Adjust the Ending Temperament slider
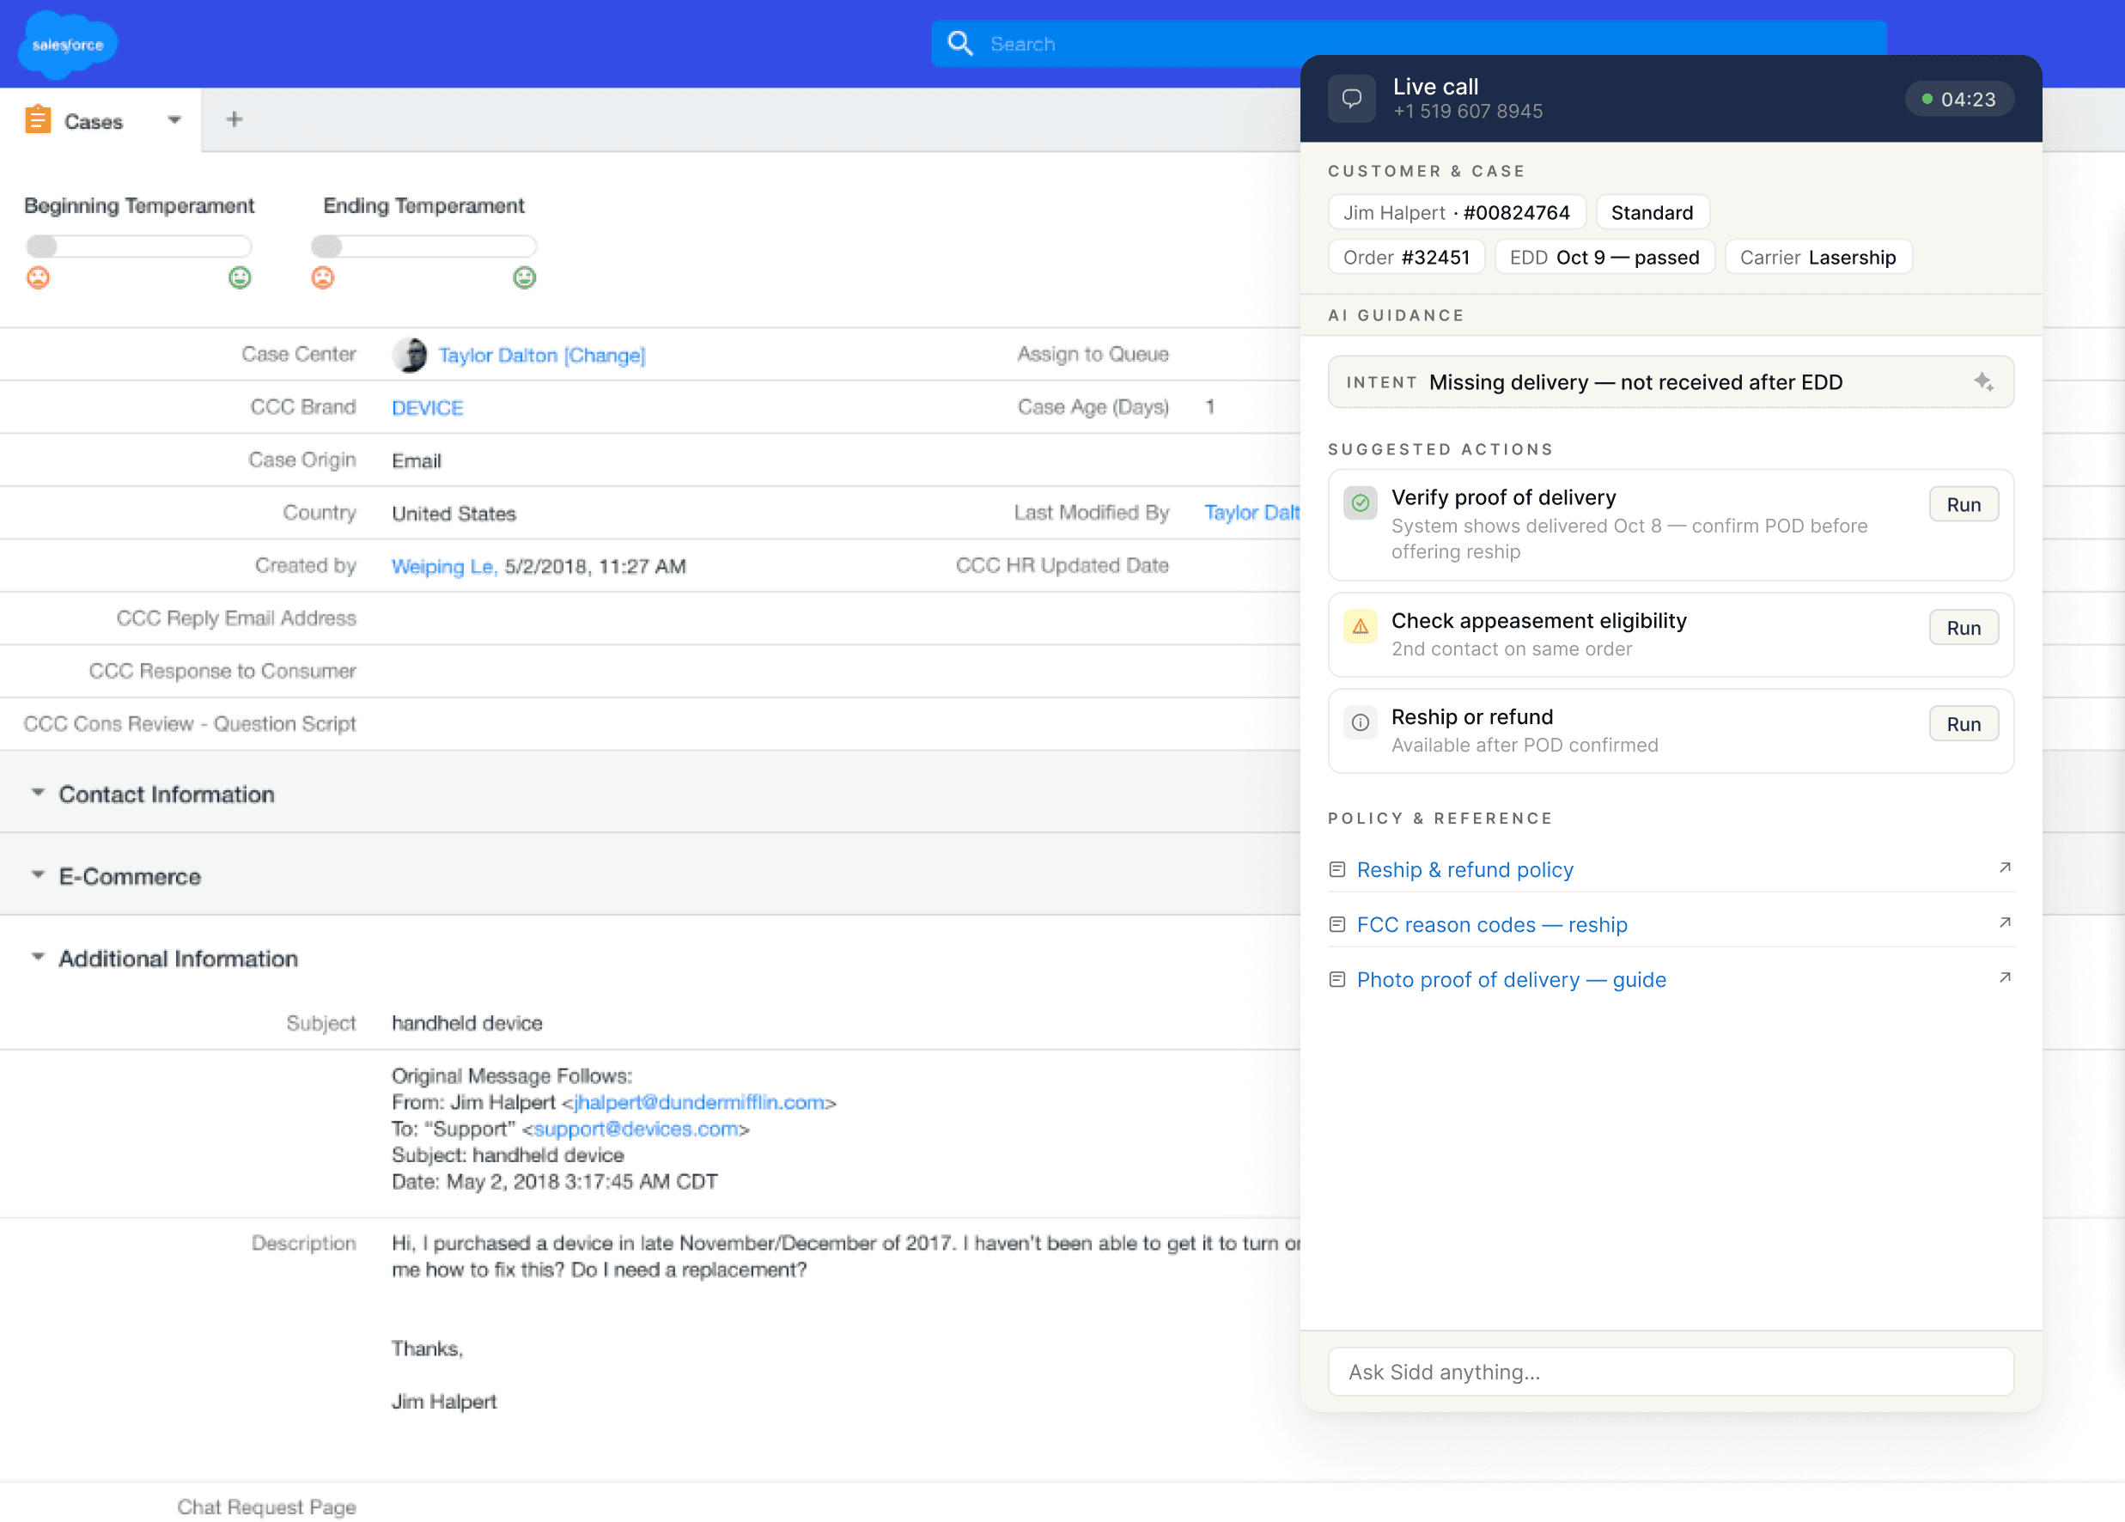This screenshot has height=1522, width=2125. pos(327,247)
